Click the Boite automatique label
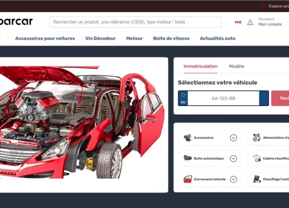The height and width of the screenshot is (208, 289). pyautogui.click(x=208, y=158)
